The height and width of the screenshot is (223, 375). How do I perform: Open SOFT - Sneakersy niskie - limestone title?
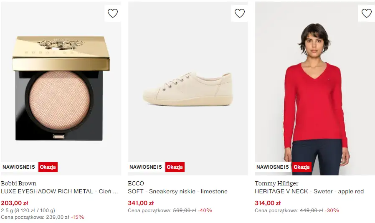(x=177, y=191)
